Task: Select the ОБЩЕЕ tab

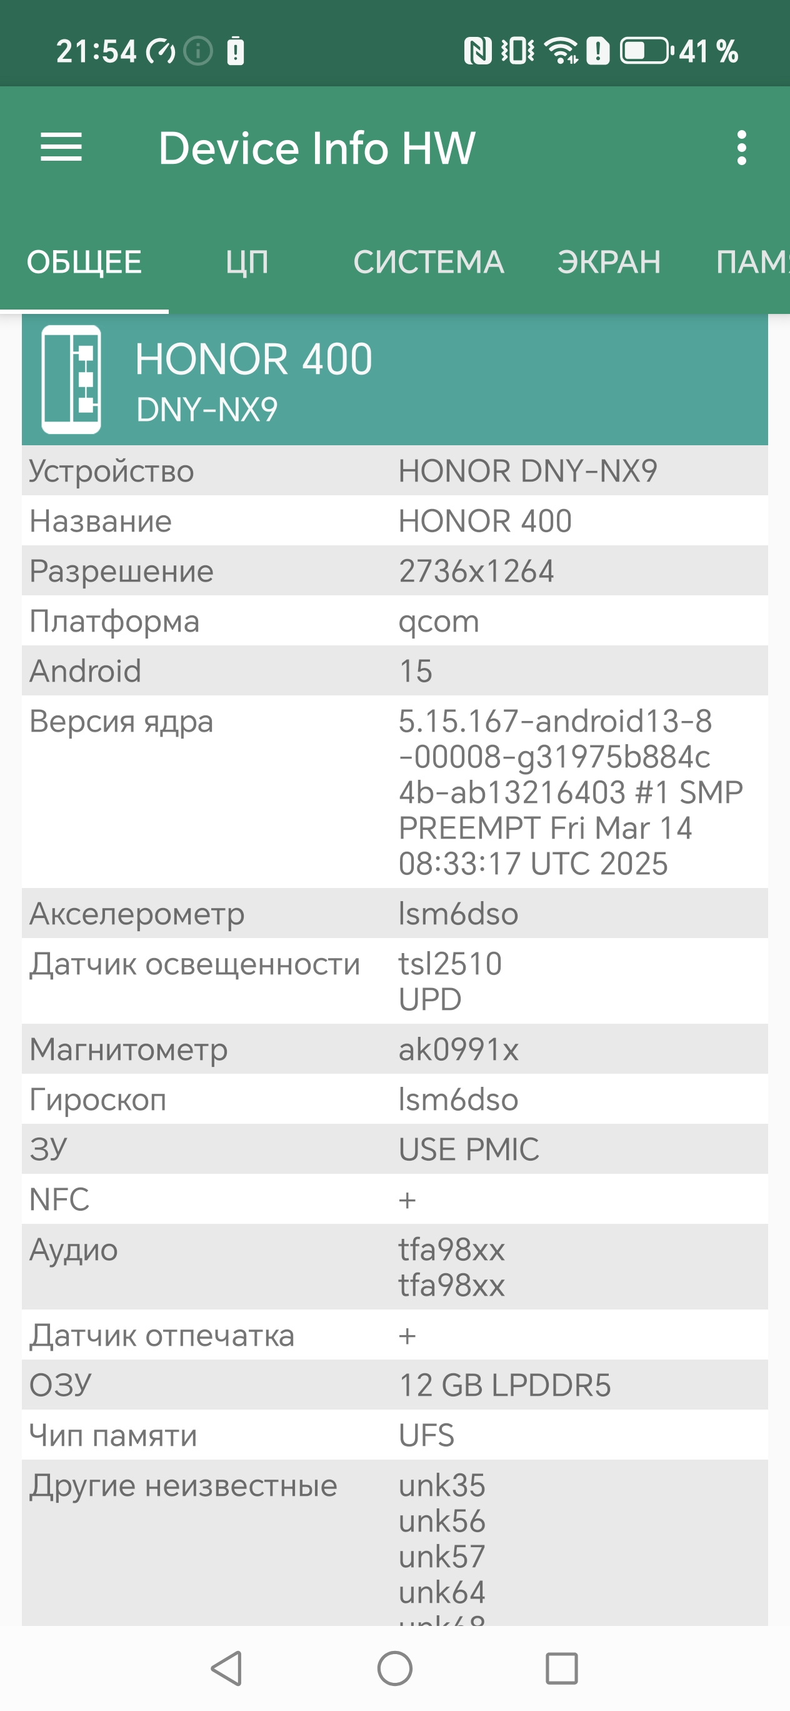Action: point(84,263)
